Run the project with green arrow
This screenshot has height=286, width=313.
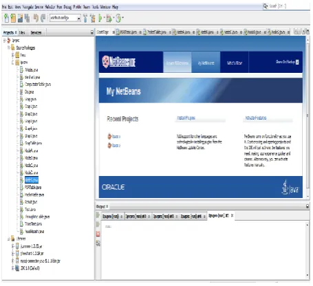coord(100,18)
